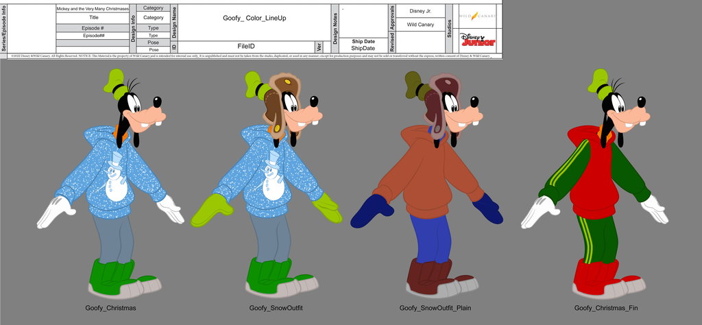702x325 pixels.
Task: Select the Goofy figure in red tracksuit
Action: point(594,184)
